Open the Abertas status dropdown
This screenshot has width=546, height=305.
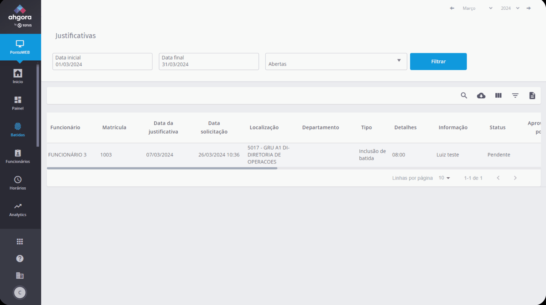[x=336, y=61]
